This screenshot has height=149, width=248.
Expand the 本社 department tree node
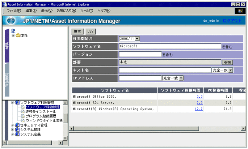click(x=13, y=35)
